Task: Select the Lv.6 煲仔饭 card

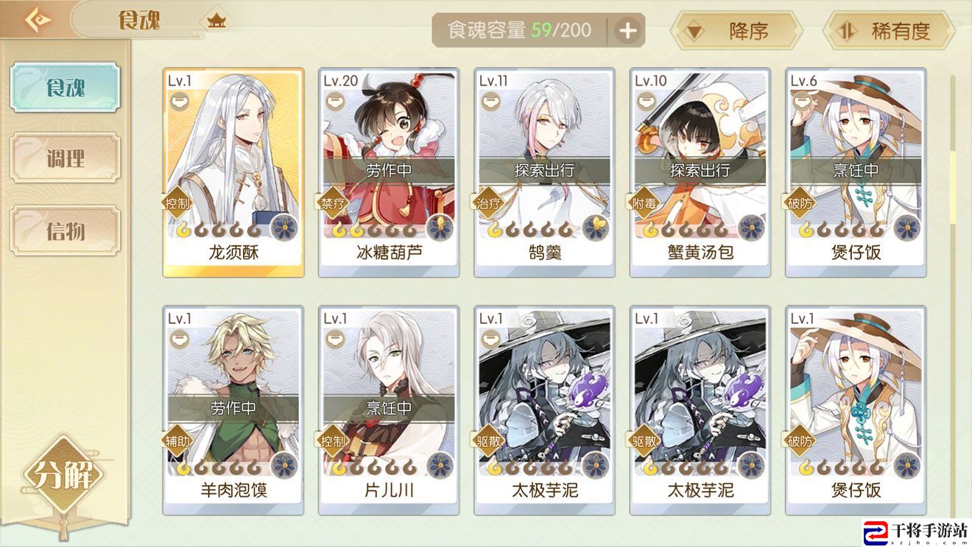Action: coord(856,173)
